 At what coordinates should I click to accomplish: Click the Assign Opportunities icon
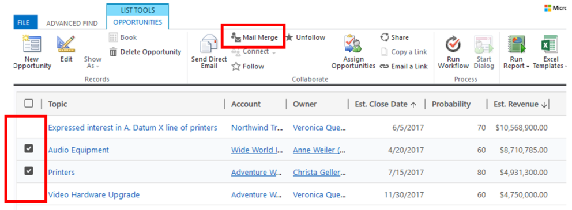353,44
